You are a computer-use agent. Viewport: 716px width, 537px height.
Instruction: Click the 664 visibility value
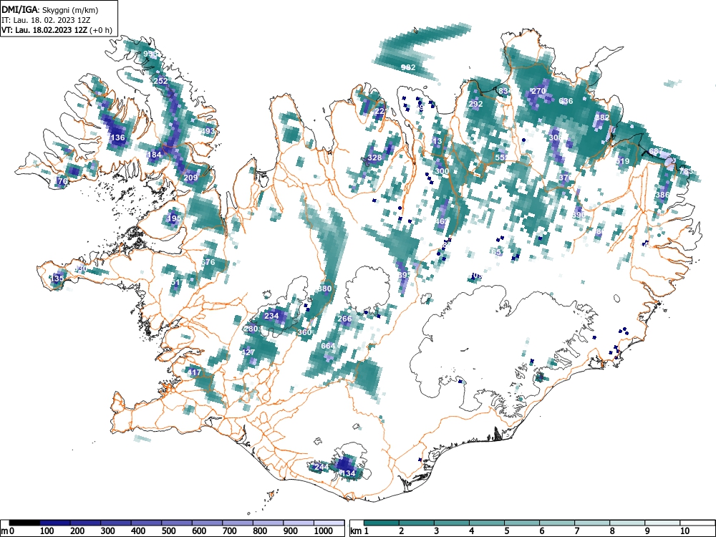tap(328, 346)
